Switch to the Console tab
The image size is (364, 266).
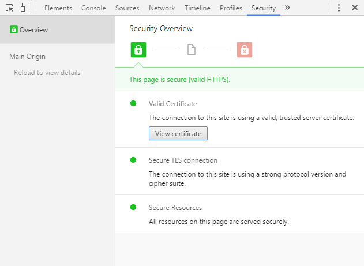93,8
